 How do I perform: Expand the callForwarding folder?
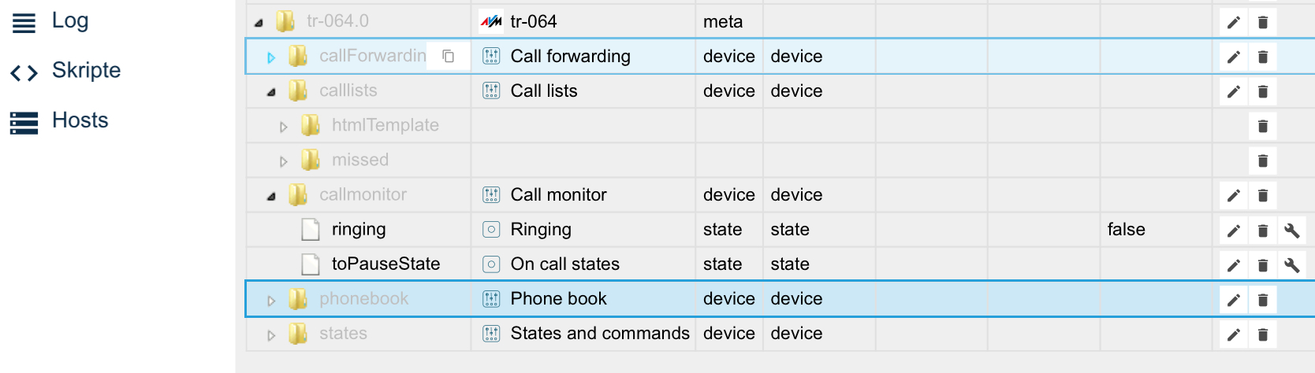(x=271, y=57)
